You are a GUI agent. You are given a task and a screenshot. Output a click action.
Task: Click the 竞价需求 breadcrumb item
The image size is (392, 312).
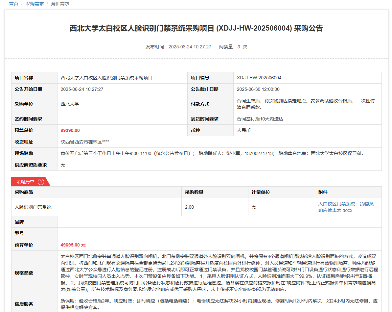[x=60, y=4]
